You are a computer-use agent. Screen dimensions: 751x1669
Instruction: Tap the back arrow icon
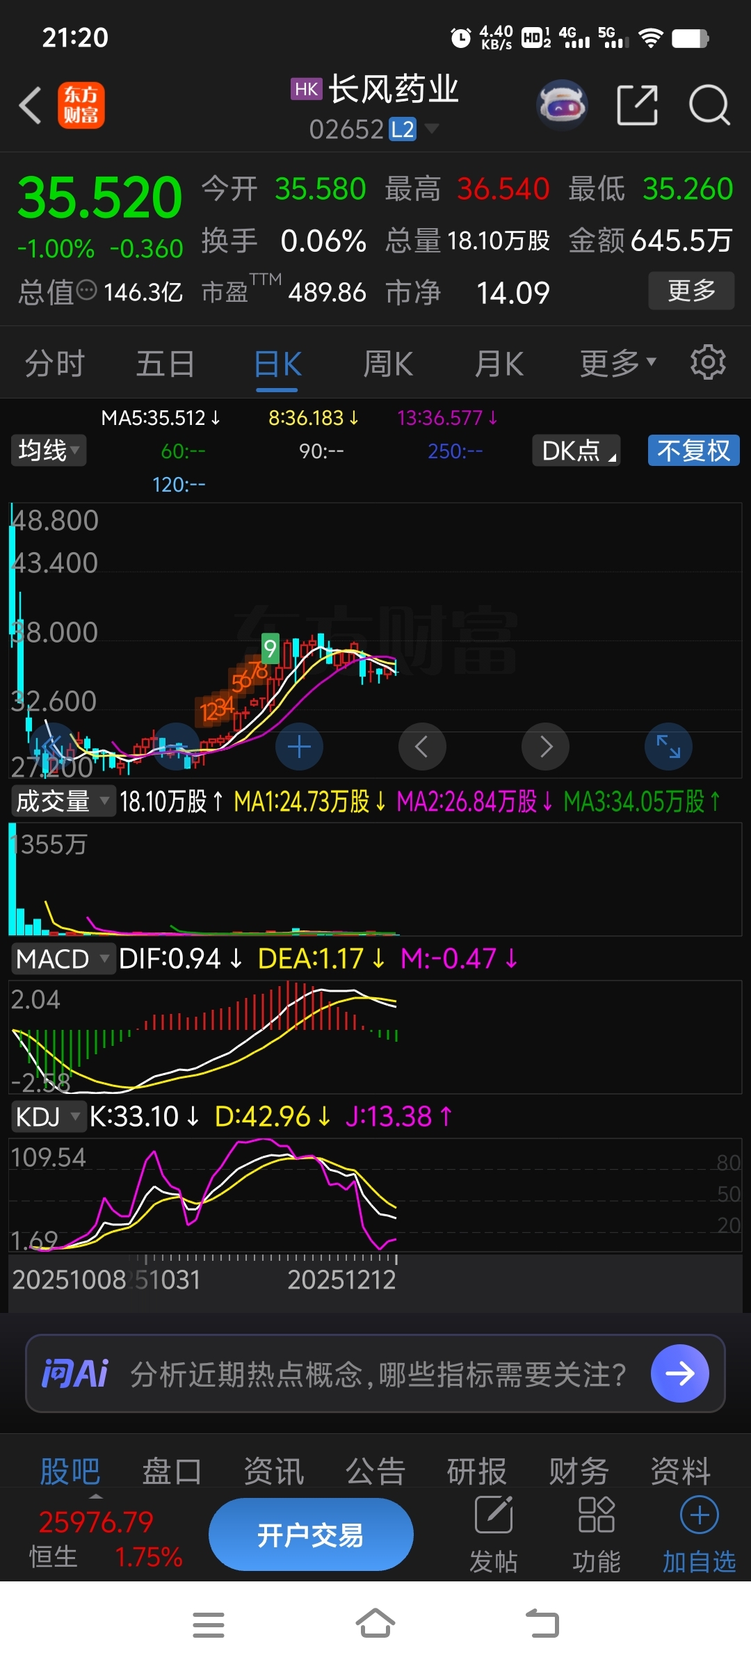30,106
